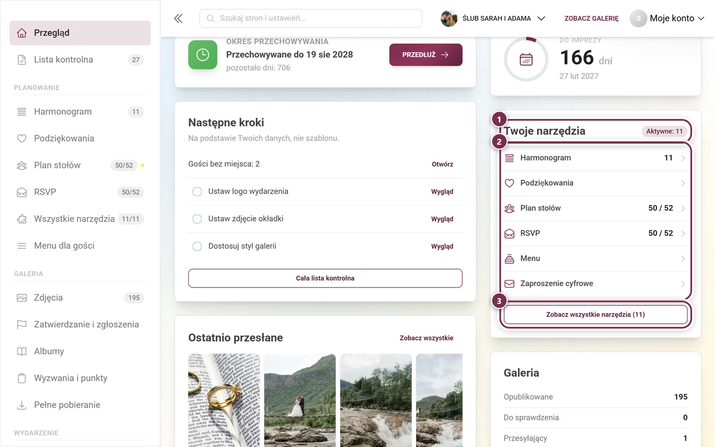Click calendar icon in countdown circle
Viewport: 715px width, 447px height.
[x=526, y=60]
